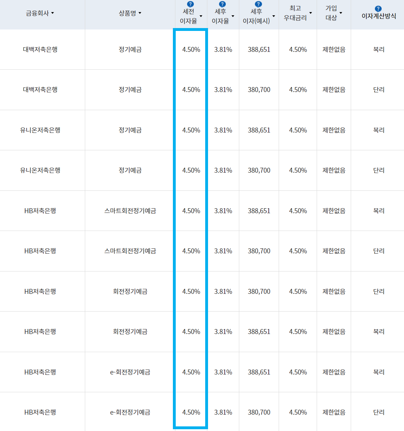
Task: Open help icon above 세전 이자율
Action: tap(191, 4)
